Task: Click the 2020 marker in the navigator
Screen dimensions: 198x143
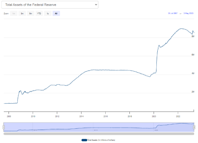Action: [156, 130]
